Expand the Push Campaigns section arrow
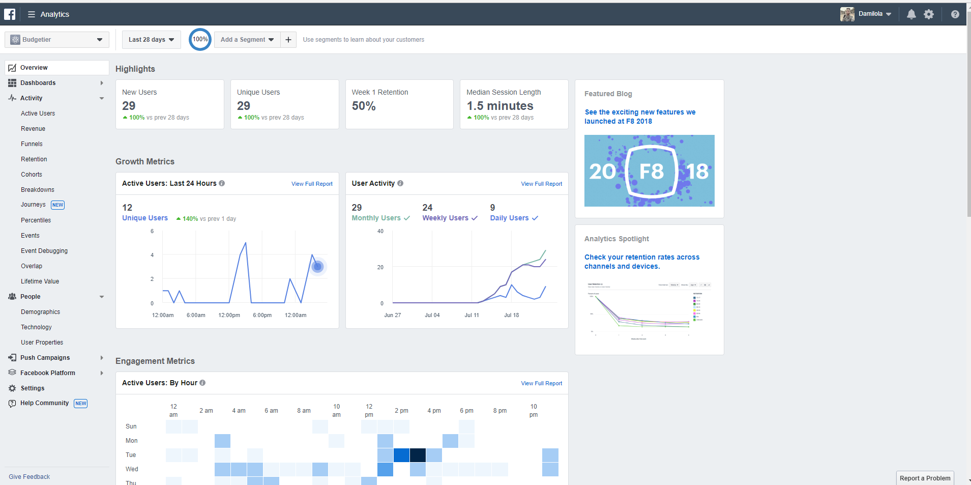Screen dimensions: 971x485 [x=102, y=358]
